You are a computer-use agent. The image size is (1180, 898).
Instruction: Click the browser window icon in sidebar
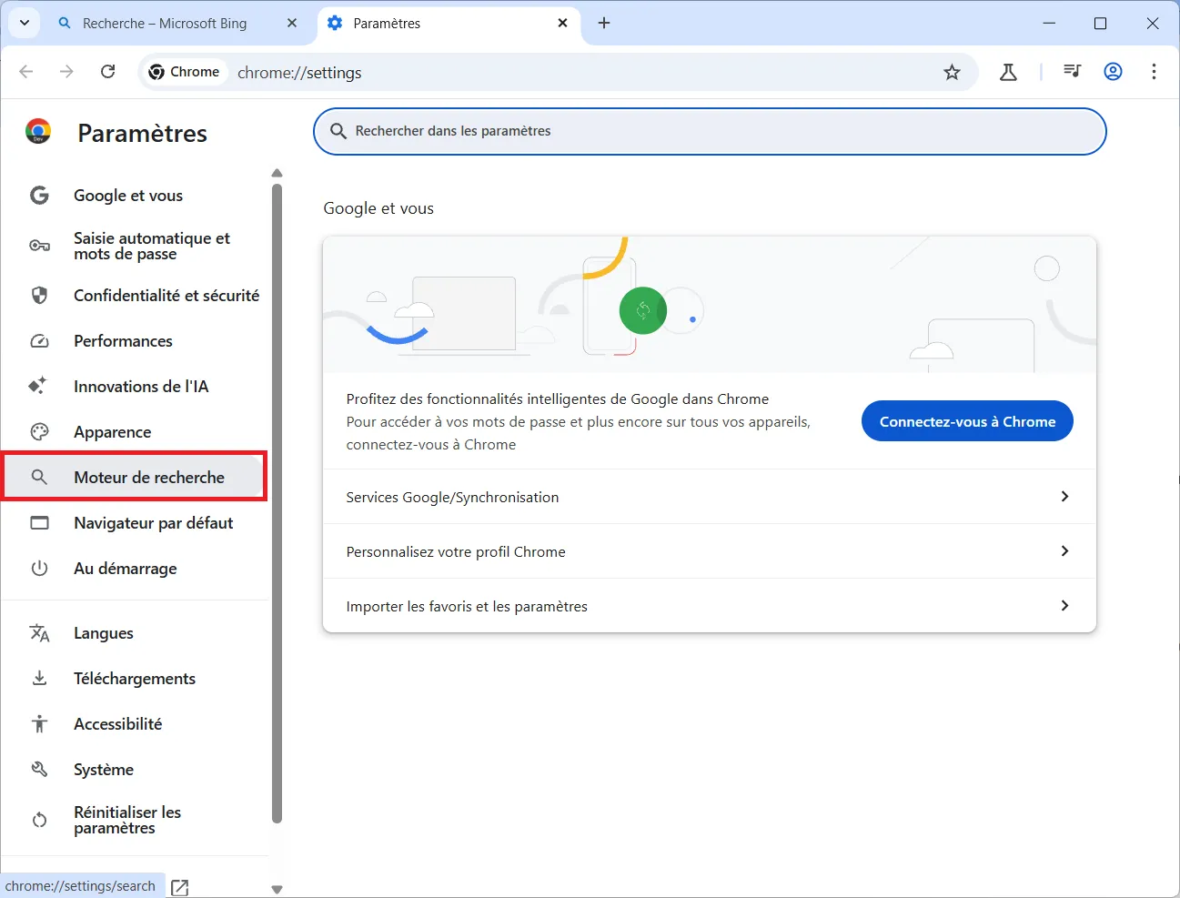point(39,523)
